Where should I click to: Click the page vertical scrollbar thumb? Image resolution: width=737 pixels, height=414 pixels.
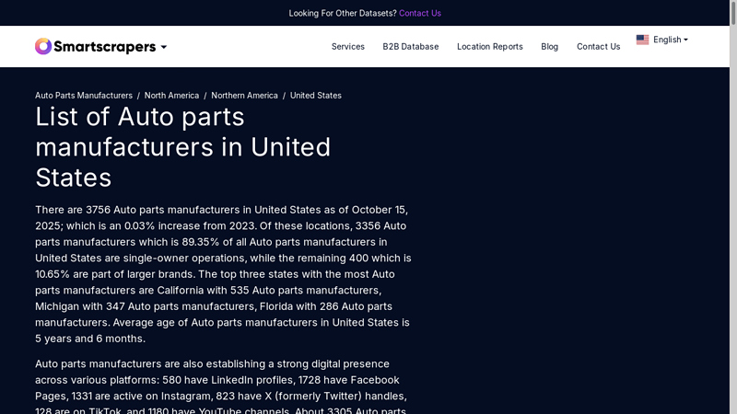click(732, 13)
